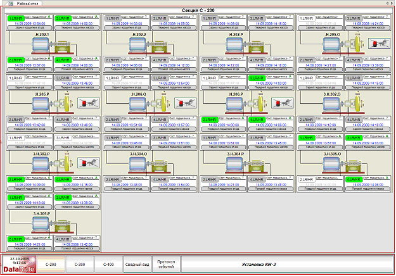396x276 pixels.
Task: Open the Сводный вид tab
Action: [x=137, y=265]
